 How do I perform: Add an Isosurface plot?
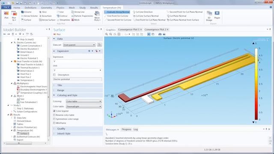[45, 16]
